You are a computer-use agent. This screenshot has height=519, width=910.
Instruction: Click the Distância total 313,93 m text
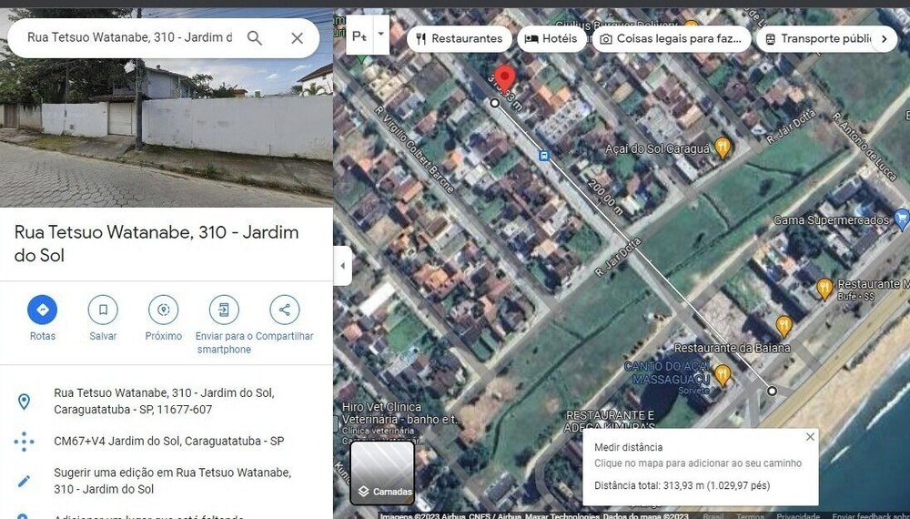682,485
